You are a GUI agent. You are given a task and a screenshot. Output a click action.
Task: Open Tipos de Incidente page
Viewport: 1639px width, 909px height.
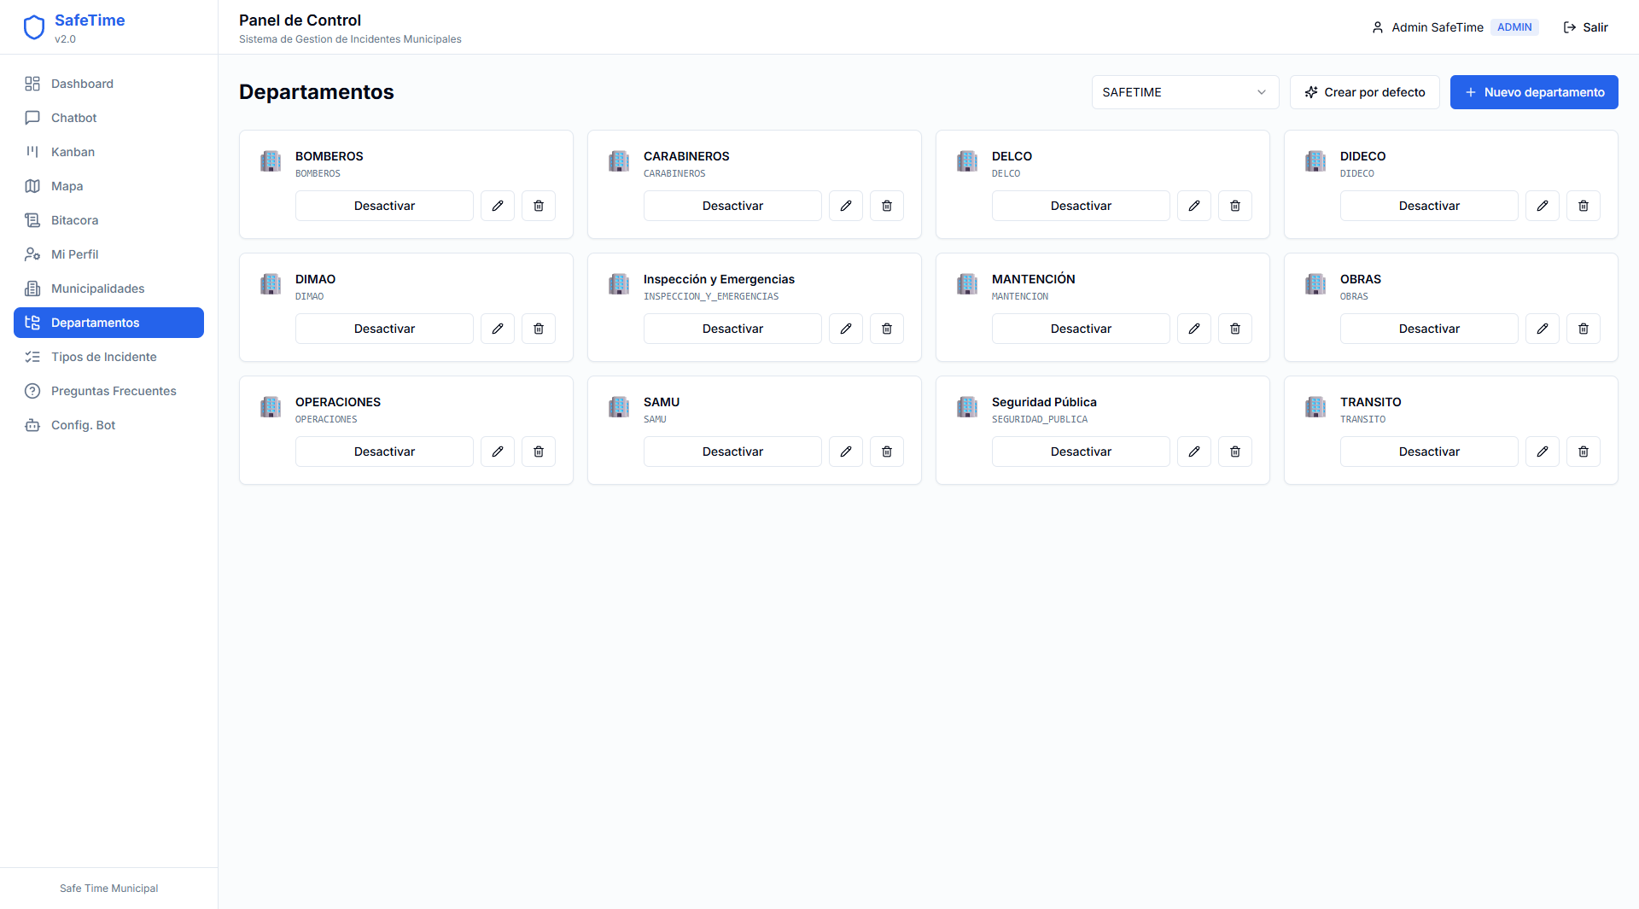point(108,357)
